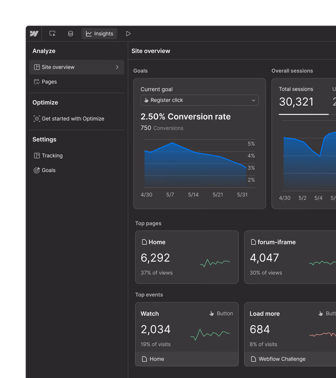Viewport: 336px width, 378px height.
Task: Open the forum-iframe top page card
Action: click(290, 257)
